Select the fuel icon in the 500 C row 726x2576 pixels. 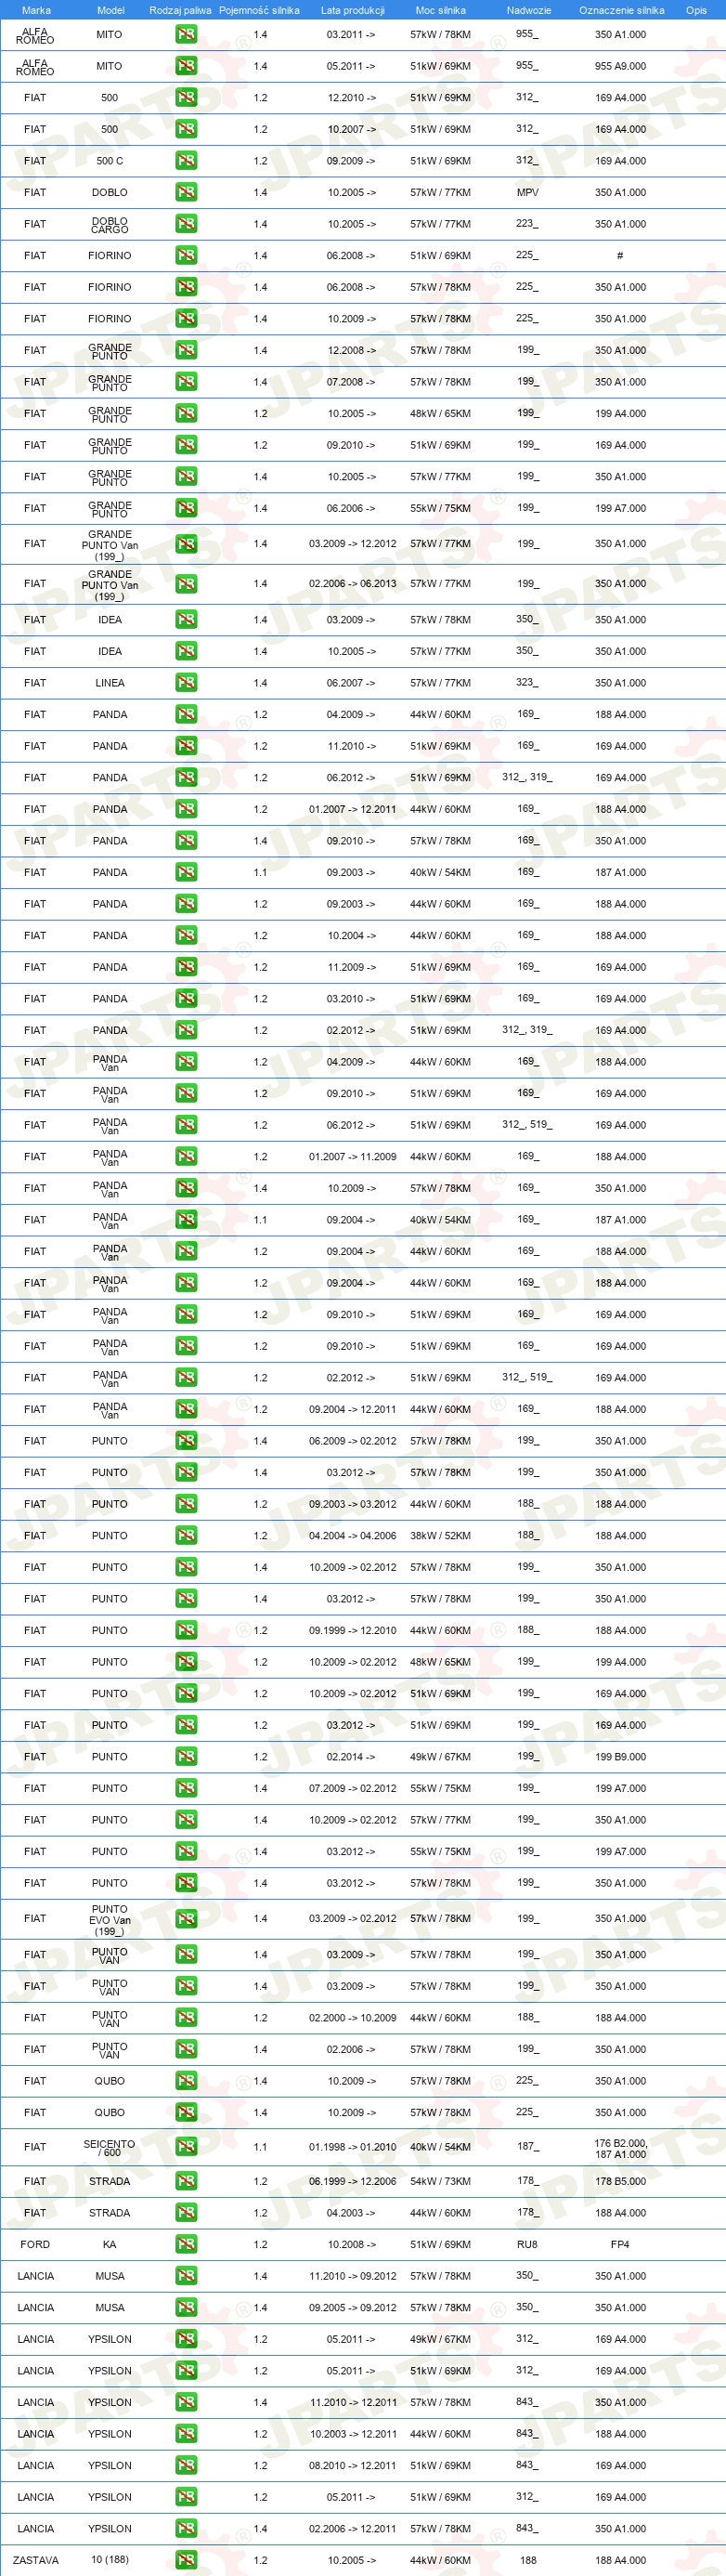pos(186,161)
